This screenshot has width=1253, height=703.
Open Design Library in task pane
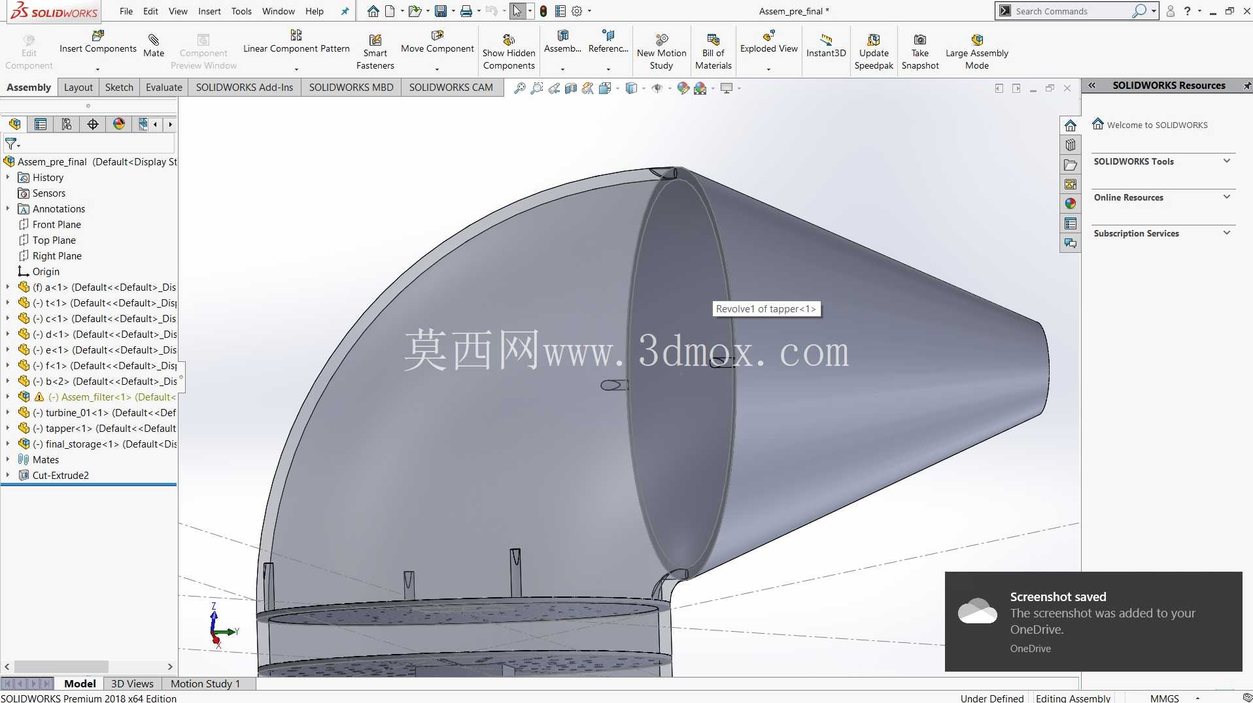tap(1071, 145)
